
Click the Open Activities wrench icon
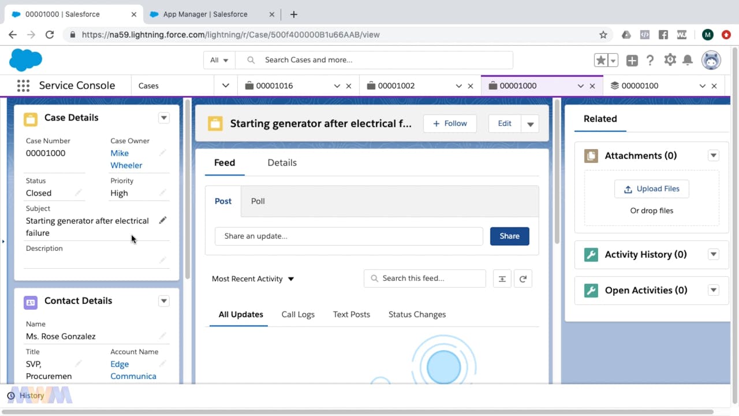(x=591, y=290)
